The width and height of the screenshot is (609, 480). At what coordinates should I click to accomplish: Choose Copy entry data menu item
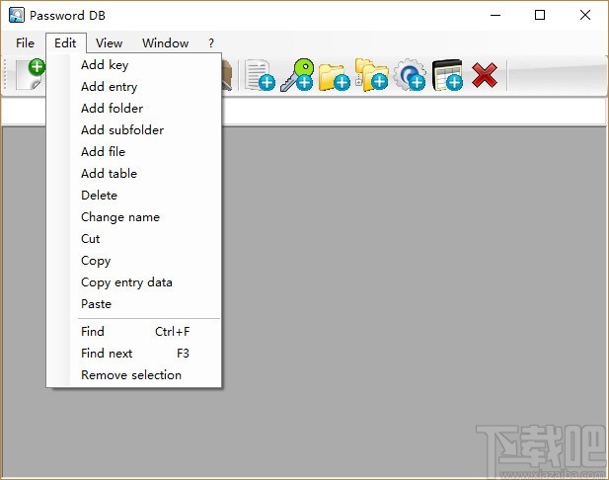(134, 282)
